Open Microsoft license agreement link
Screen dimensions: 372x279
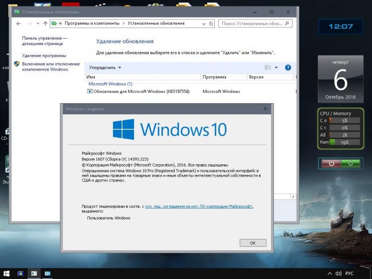click(199, 206)
